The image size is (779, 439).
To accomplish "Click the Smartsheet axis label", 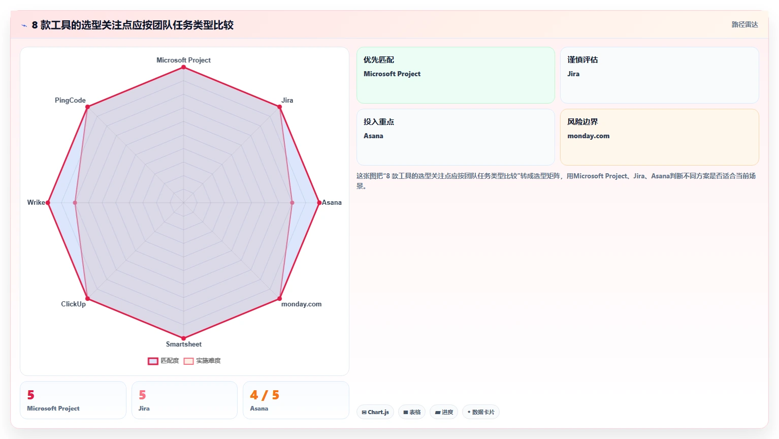I will [x=183, y=344].
